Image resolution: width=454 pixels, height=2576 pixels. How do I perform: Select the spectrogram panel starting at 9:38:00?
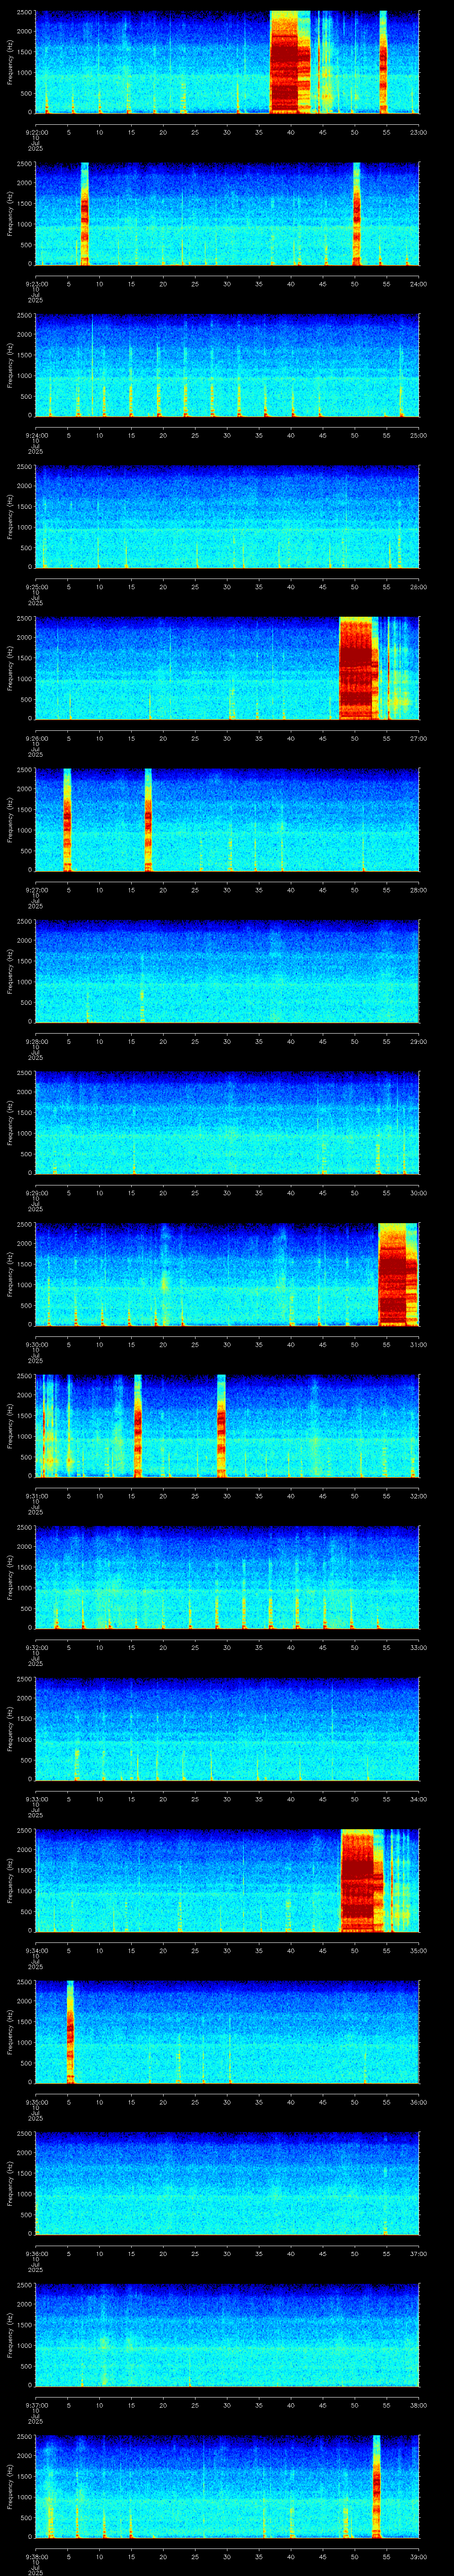[x=227, y=2486]
